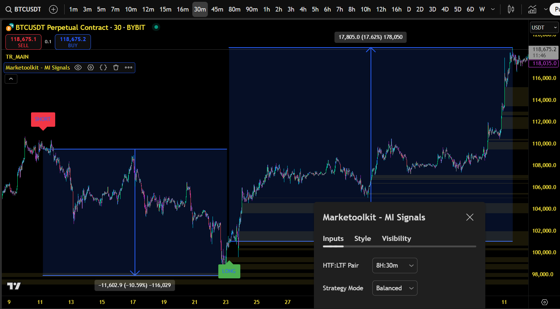560x309 pixels.
Task: Open the HTF:LTF Pair dropdown
Action: 395,265
